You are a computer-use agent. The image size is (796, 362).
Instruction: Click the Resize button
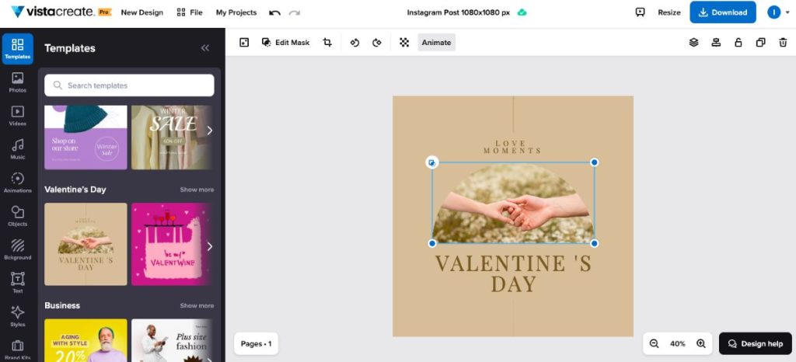pyautogui.click(x=669, y=12)
